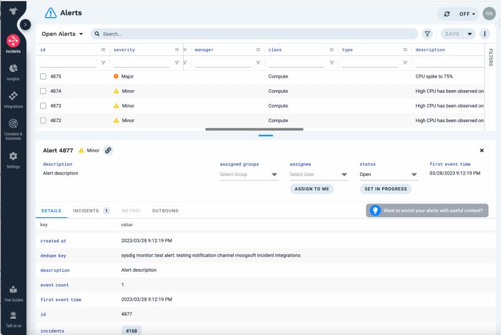Click the blue panel resize handle
This screenshot has width=501, height=335.
coord(266,135)
